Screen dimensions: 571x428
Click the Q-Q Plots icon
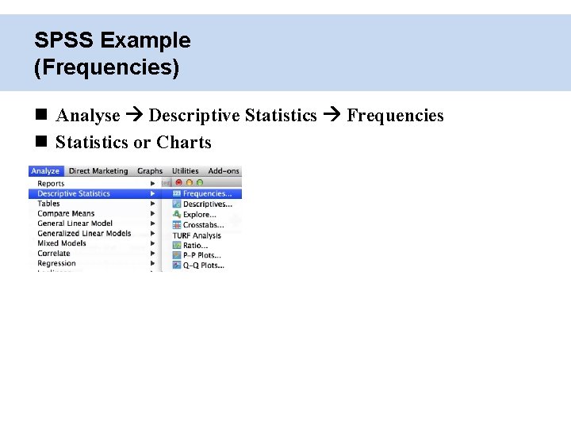click(x=177, y=265)
